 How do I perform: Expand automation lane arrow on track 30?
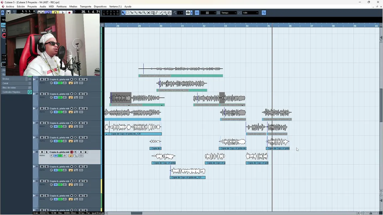click(34, 153)
